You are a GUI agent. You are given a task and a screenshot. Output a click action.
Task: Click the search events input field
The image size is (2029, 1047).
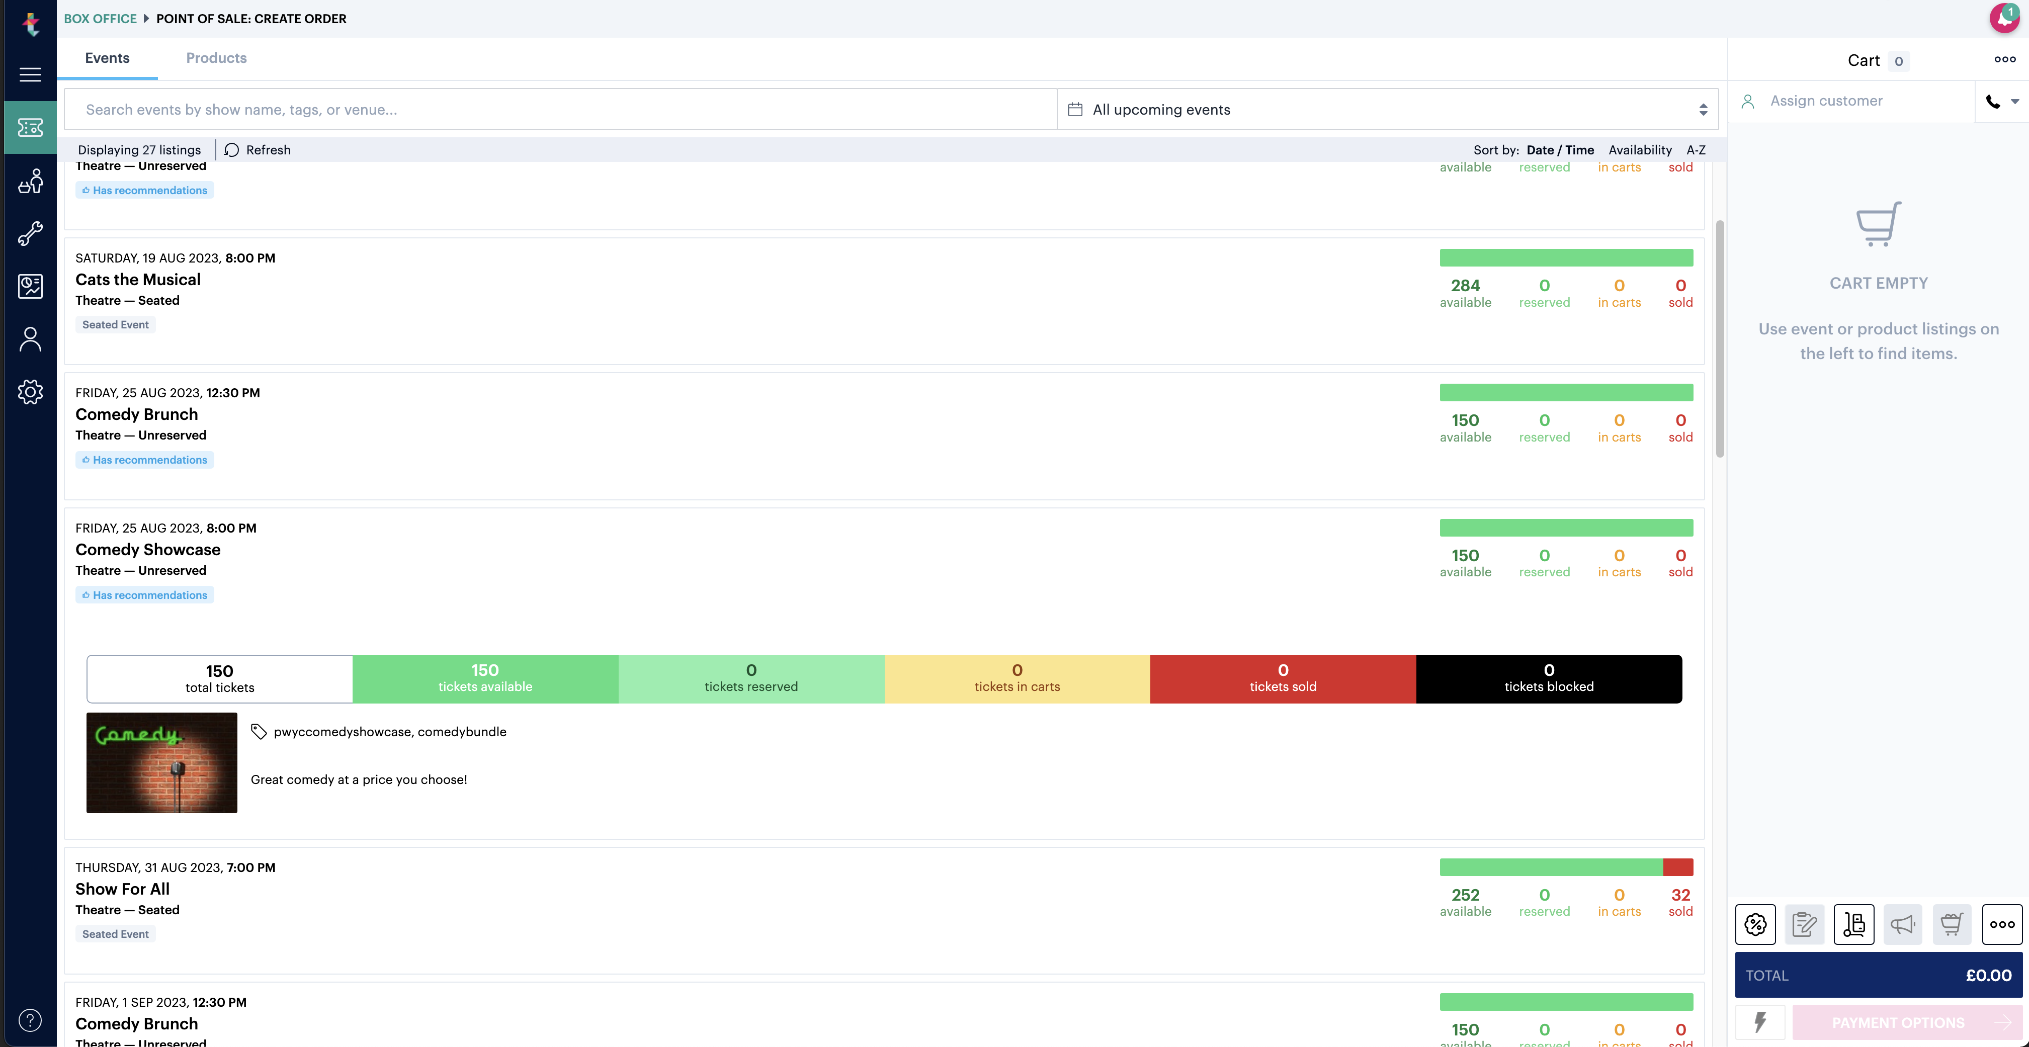[560, 110]
